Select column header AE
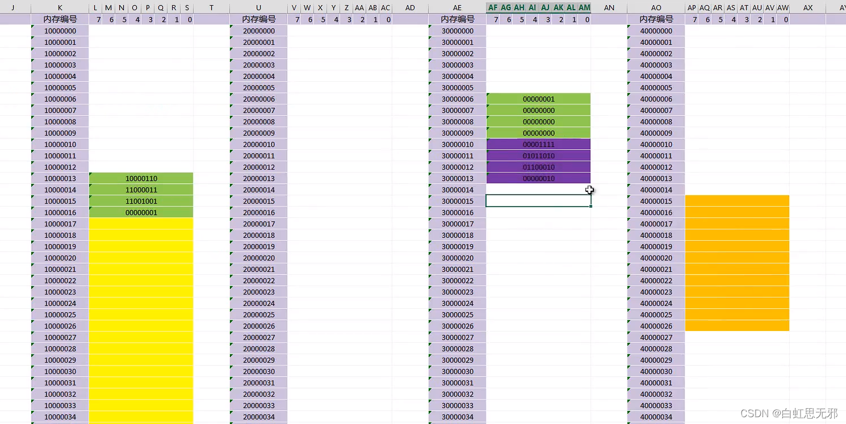This screenshot has height=424, width=846. tap(458, 7)
